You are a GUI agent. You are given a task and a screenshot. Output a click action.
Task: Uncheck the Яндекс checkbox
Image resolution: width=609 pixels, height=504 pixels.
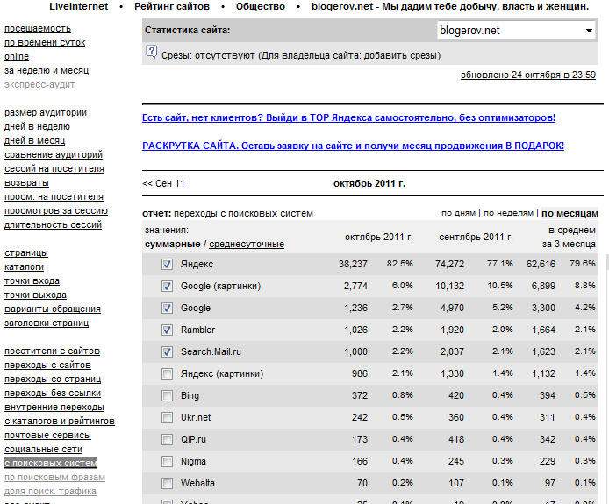(167, 264)
